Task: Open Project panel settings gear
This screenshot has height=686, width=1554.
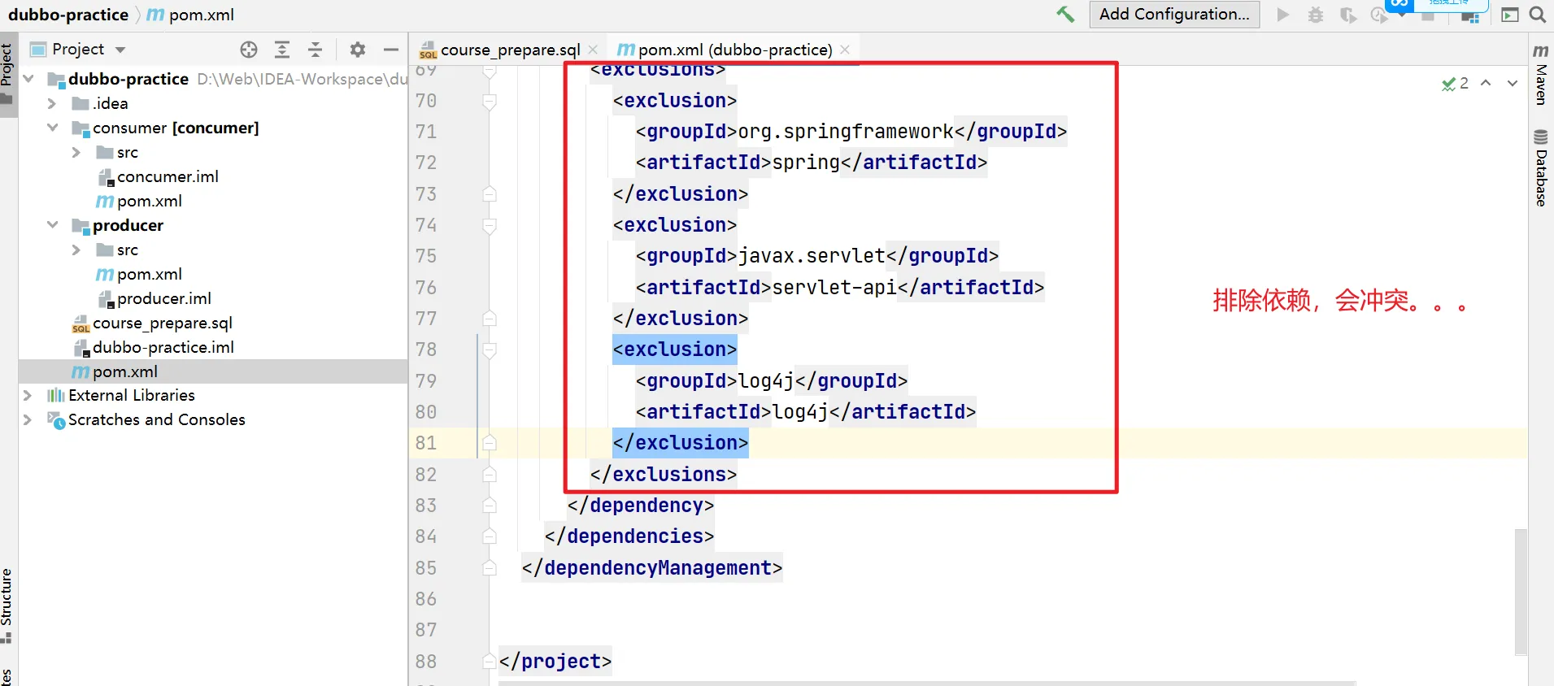Action: [x=357, y=50]
